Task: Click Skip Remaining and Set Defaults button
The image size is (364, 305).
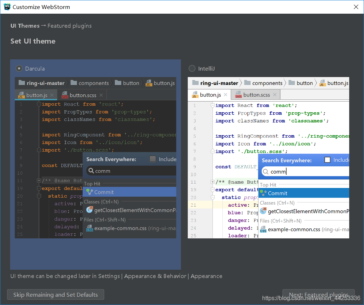Action: click(x=56, y=295)
